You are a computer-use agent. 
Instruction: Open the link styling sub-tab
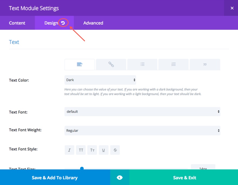tap(111, 64)
